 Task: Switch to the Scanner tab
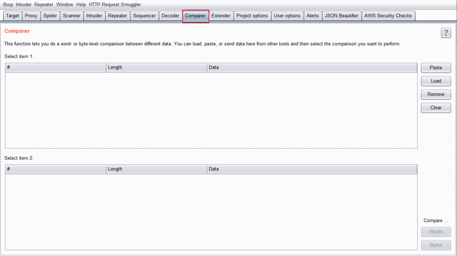pos(72,16)
